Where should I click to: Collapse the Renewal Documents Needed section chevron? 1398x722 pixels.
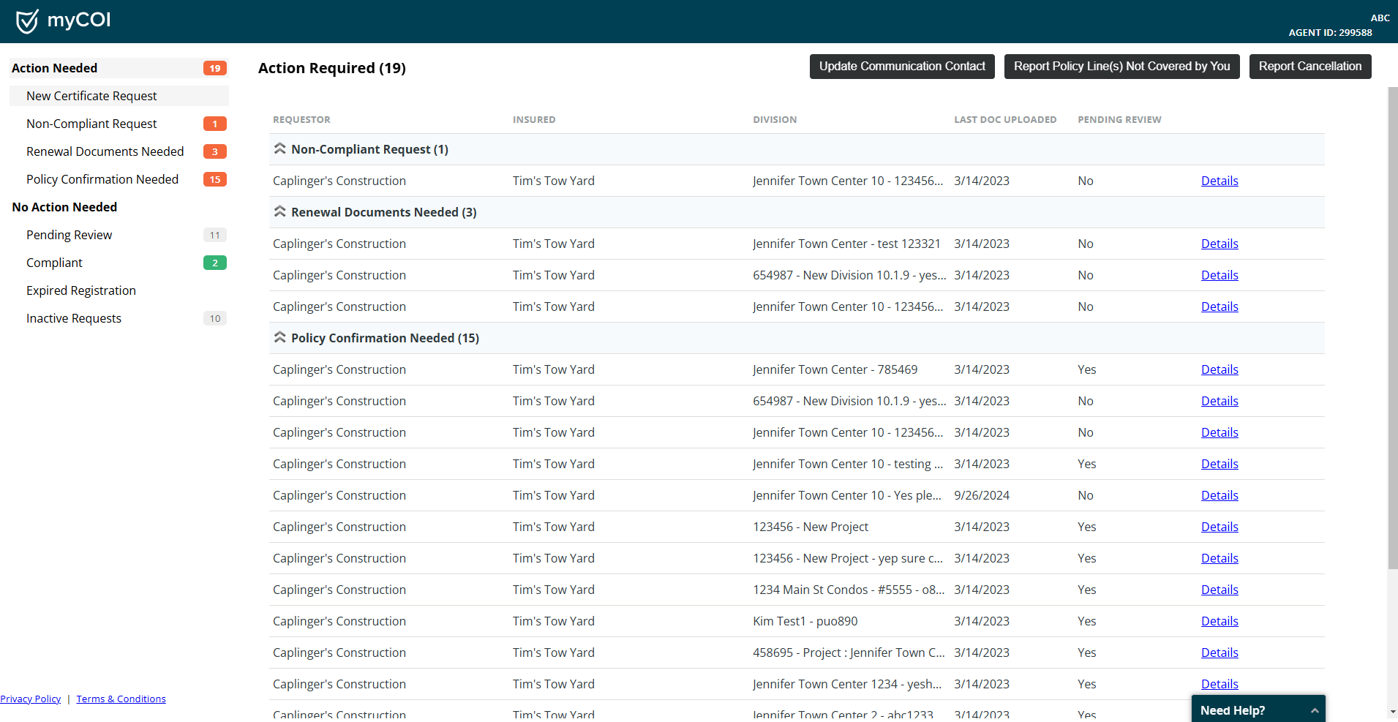280,211
